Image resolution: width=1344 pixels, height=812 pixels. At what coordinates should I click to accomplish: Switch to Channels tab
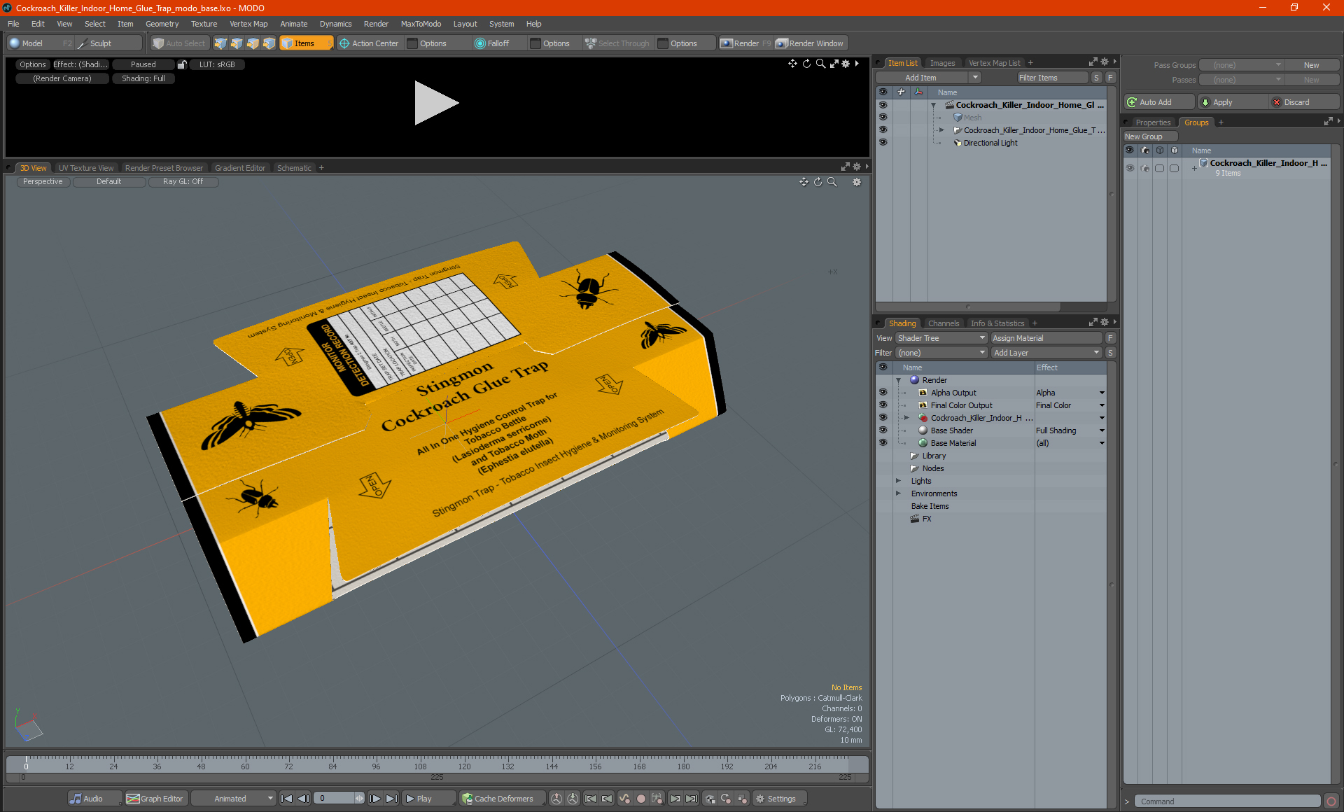[944, 323]
